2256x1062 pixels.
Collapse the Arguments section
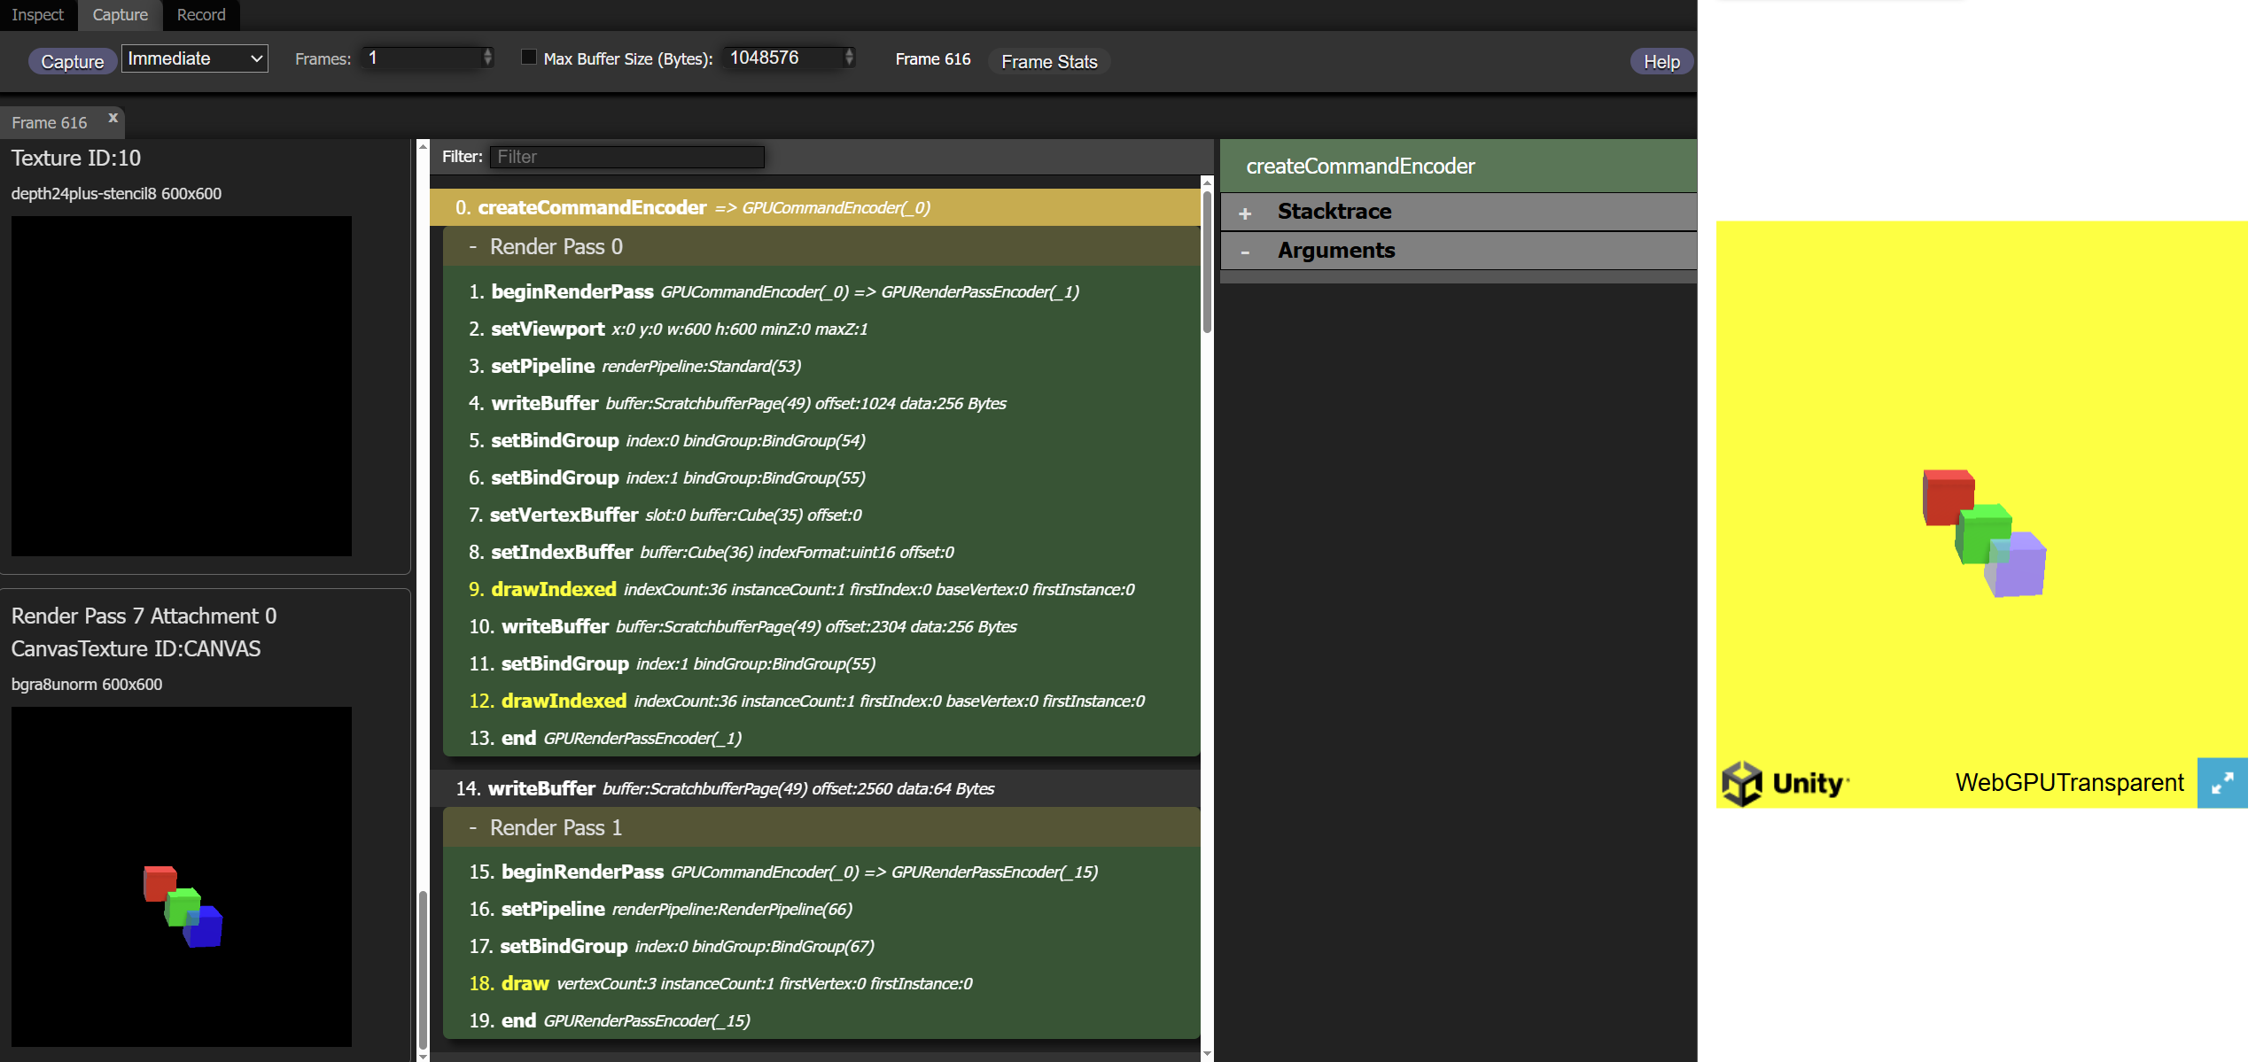1245,252
